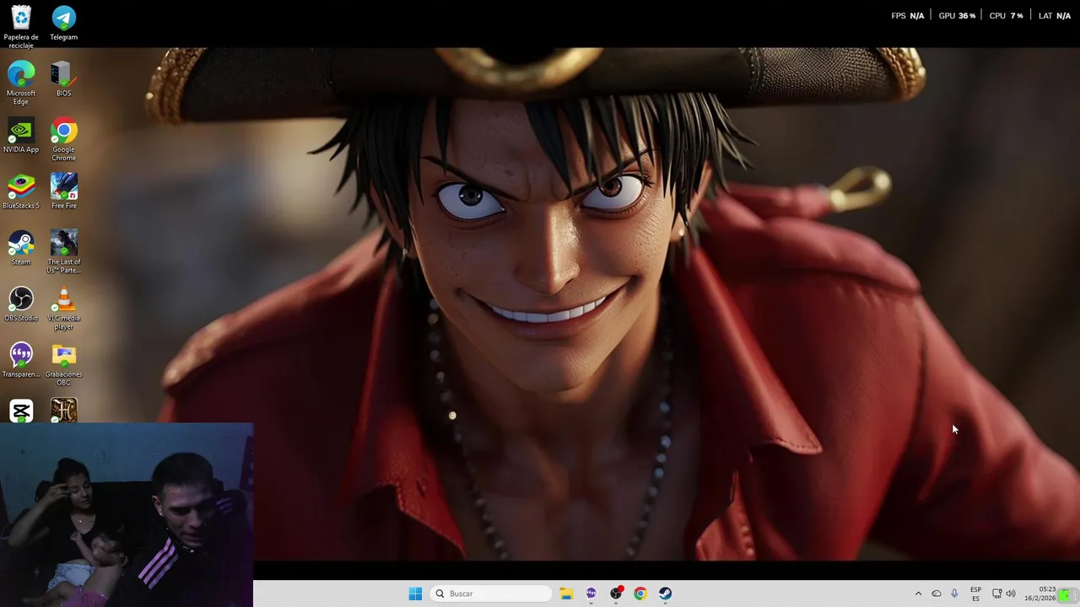Select the Transparen... chat bubble desktop icon
The image size is (1080, 607).
point(21,361)
